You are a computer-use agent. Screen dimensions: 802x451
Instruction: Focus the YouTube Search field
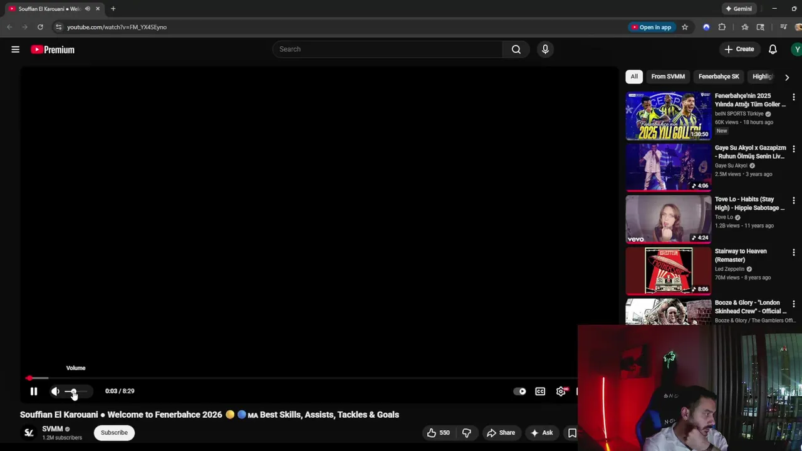point(387,49)
